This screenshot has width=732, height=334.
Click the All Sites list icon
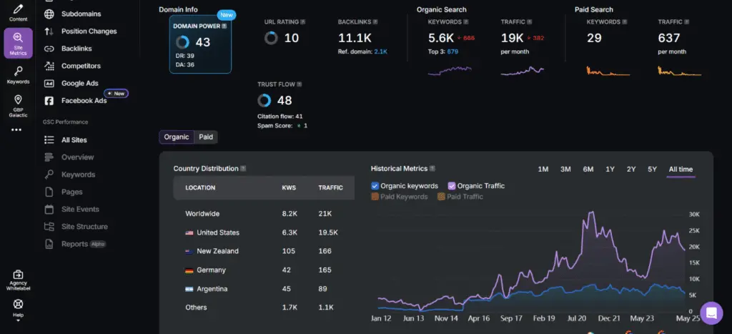click(x=49, y=139)
